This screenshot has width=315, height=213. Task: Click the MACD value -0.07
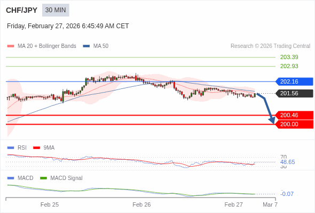(287, 194)
